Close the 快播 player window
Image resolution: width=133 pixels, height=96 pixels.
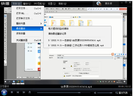pos(130,2)
